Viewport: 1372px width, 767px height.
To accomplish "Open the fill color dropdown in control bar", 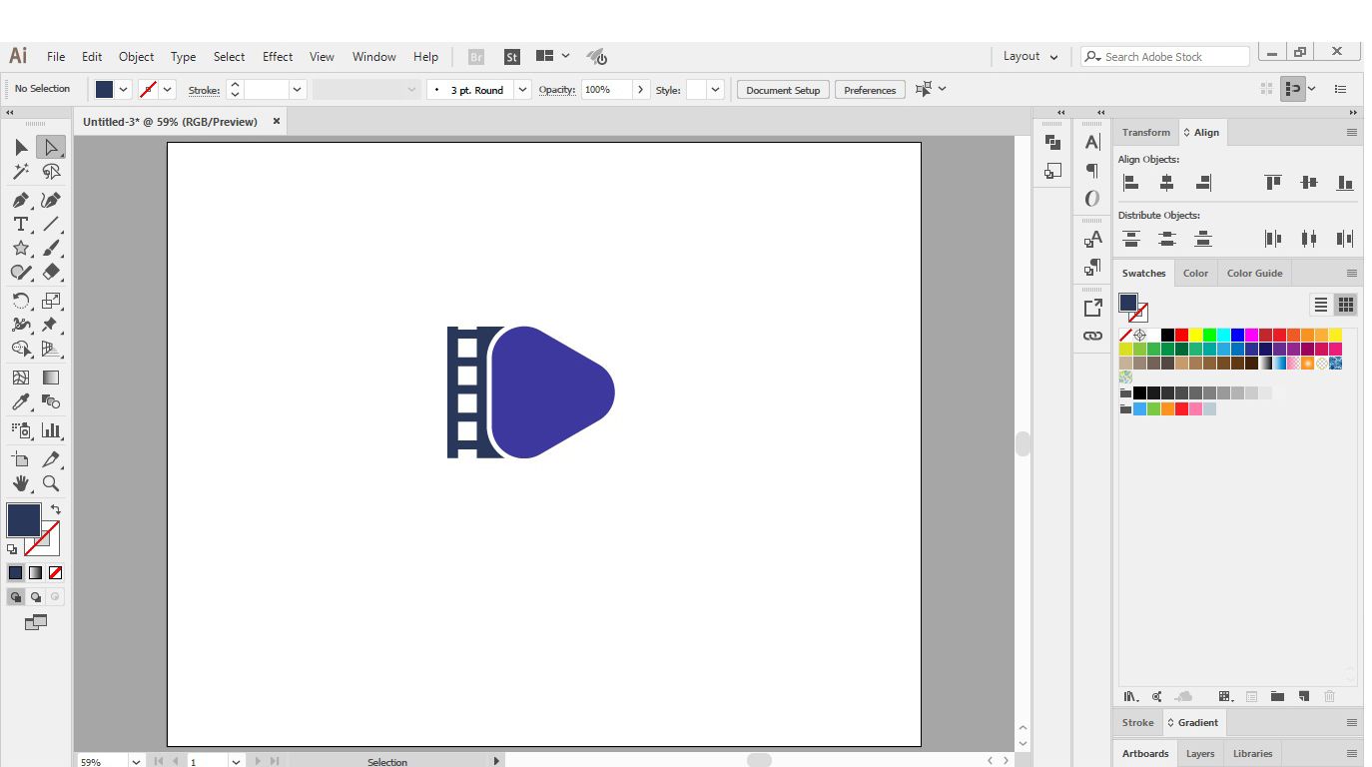I will tap(124, 90).
